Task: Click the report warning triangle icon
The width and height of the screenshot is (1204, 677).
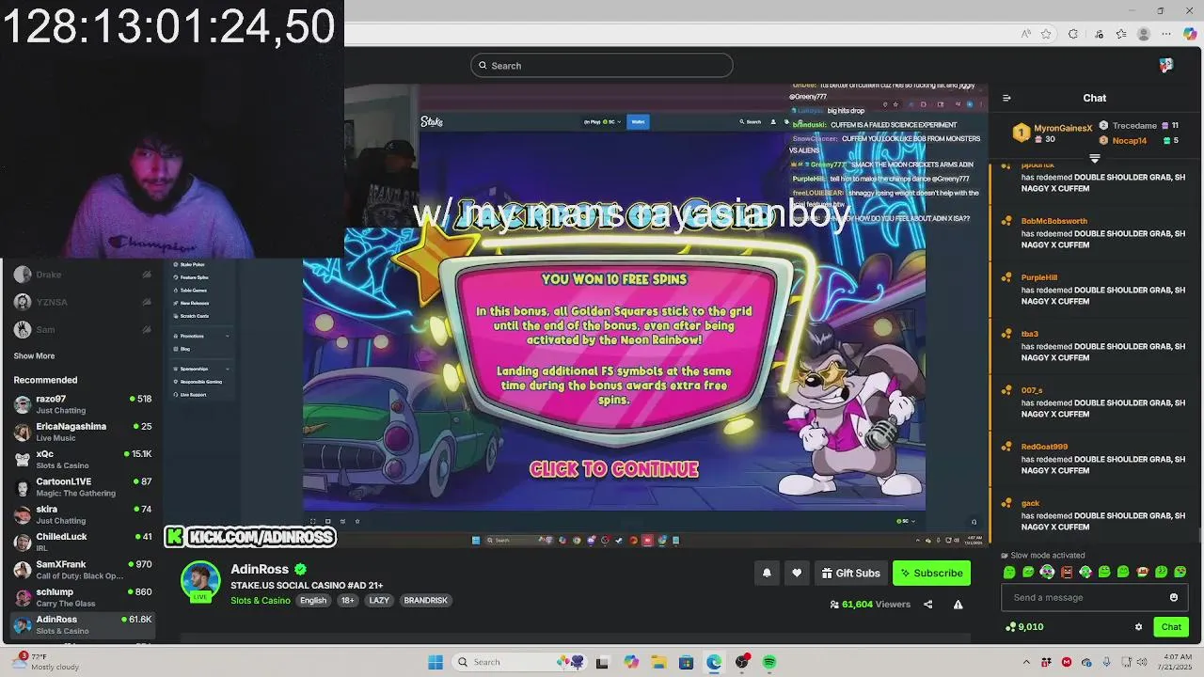Action: (x=958, y=605)
